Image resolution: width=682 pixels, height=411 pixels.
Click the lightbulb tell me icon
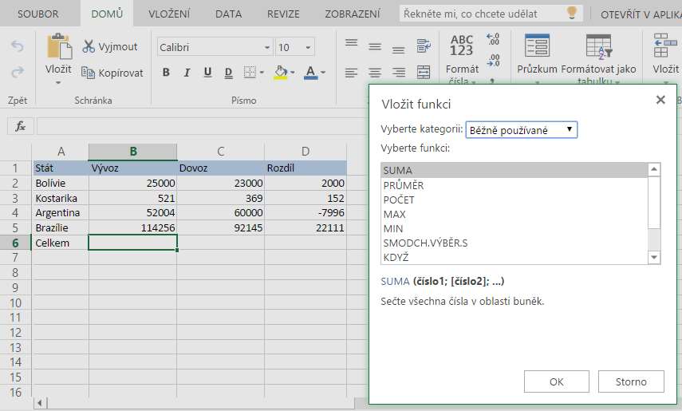[572, 13]
